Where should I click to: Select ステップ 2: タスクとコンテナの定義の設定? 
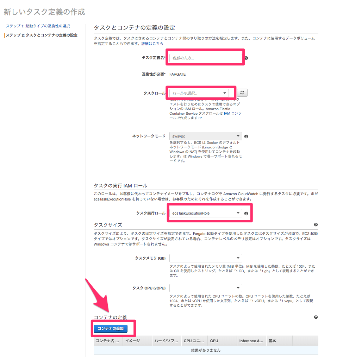(x=42, y=35)
